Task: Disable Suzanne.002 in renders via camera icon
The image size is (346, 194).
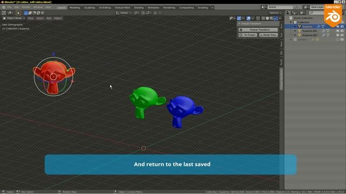Action: click(x=342, y=35)
